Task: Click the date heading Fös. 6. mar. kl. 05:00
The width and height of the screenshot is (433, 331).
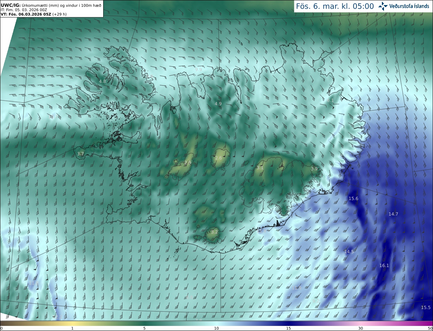Action: pyautogui.click(x=335, y=6)
